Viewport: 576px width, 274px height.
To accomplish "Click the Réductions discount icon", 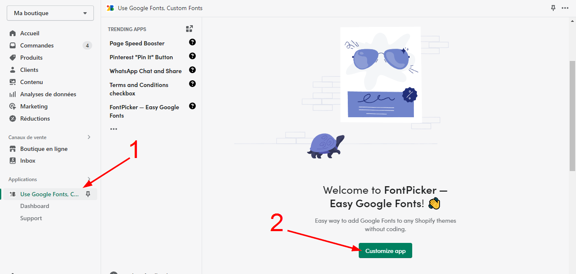I will pyautogui.click(x=13, y=119).
